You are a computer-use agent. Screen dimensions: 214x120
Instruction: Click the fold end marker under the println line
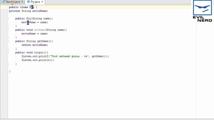8,64
